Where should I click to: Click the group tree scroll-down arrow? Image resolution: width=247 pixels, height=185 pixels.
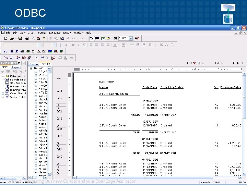pyautogui.click(x=49, y=174)
